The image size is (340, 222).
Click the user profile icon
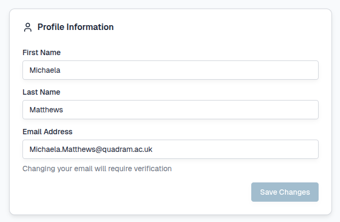pos(28,27)
